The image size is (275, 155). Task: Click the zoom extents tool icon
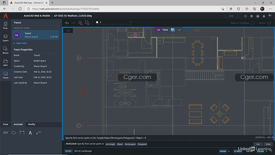coord(80,23)
